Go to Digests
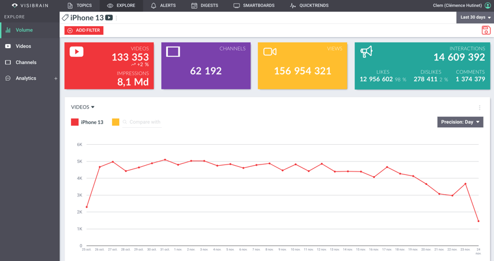Viewport: 494px width, 261px height. [x=205, y=5]
